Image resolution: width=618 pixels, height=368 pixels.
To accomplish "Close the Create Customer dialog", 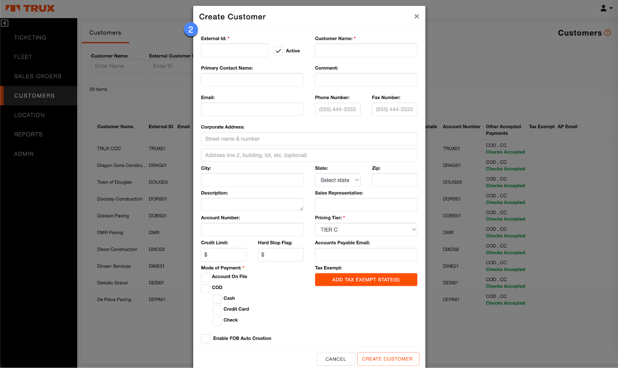I will (x=416, y=16).
